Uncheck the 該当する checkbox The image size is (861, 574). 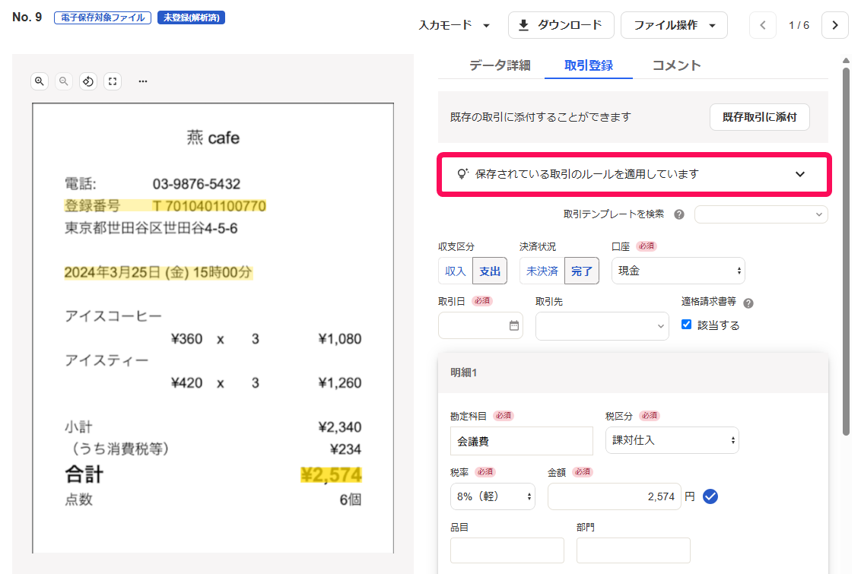686,325
